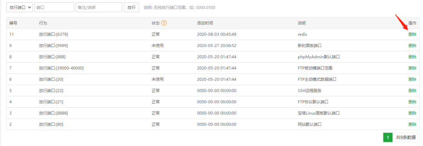Select page 1 in pagination

click(x=388, y=137)
